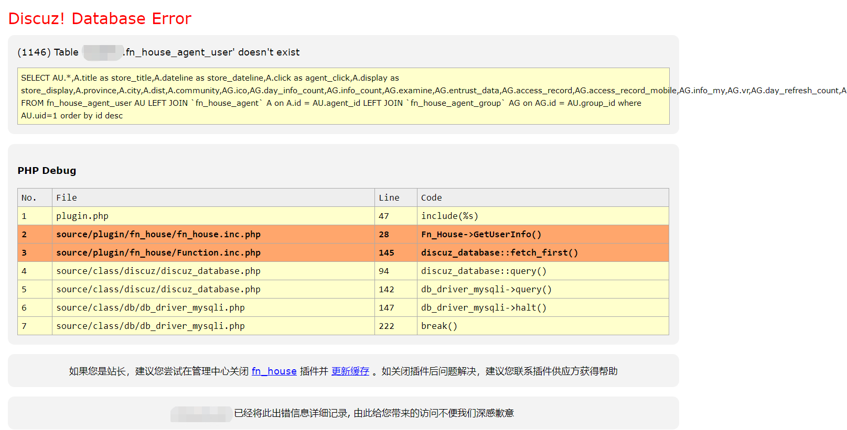Click the 'Line' column header

396,197
